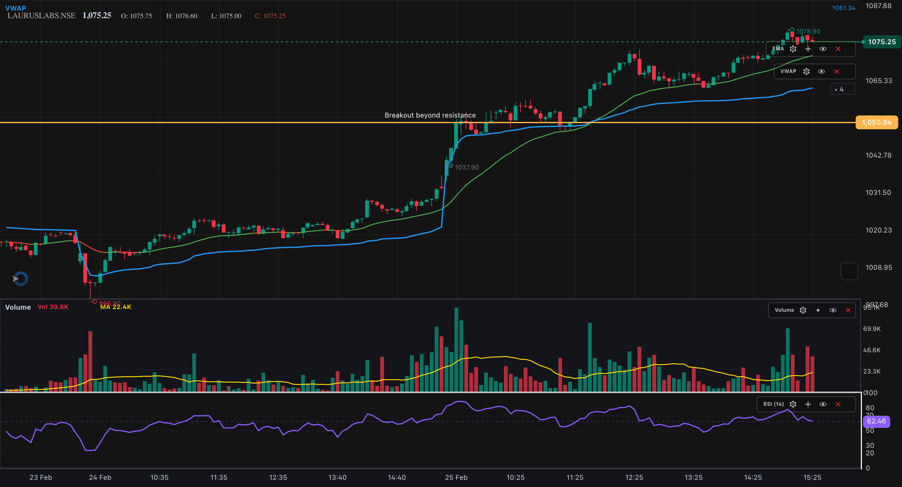Click the plus icon on the RSI panel
Screen dimensions: 902x487
[x=808, y=404]
